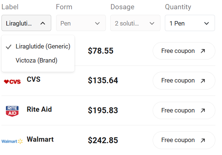
Task: Expand the Dosage dropdown
Action: (x=135, y=23)
